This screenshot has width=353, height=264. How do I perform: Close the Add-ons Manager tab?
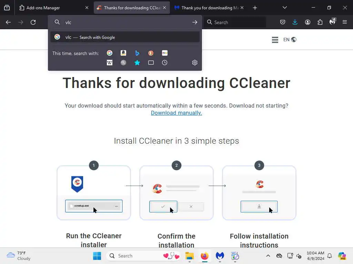[x=87, y=8]
